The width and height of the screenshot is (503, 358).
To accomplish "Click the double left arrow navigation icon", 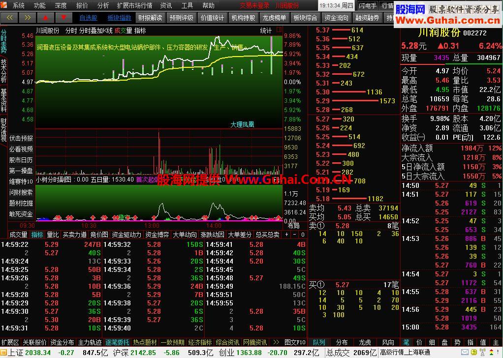I will pyautogui.click(x=10, y=18).
